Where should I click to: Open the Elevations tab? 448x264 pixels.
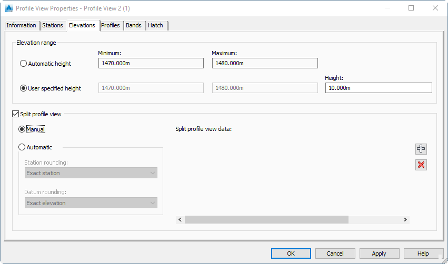[82, 25]
